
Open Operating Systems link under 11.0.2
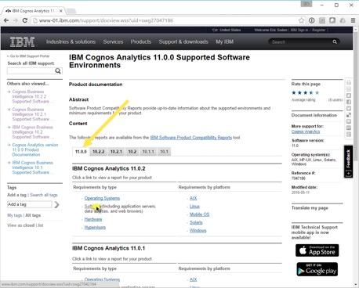click(102, 198)
